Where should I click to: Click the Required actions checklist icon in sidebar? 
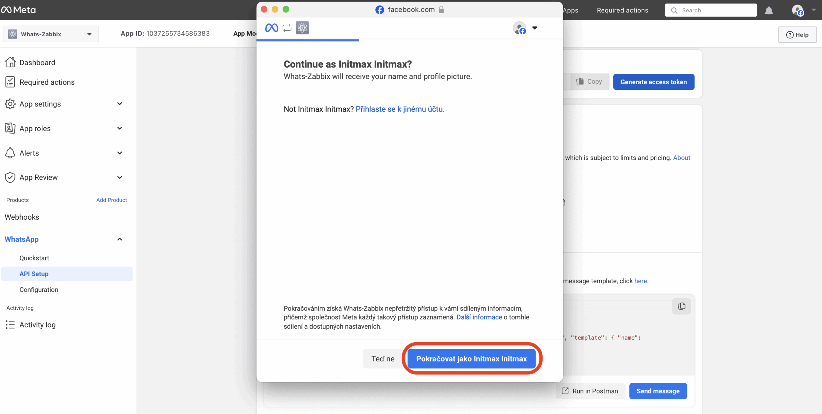pos(10,82)
